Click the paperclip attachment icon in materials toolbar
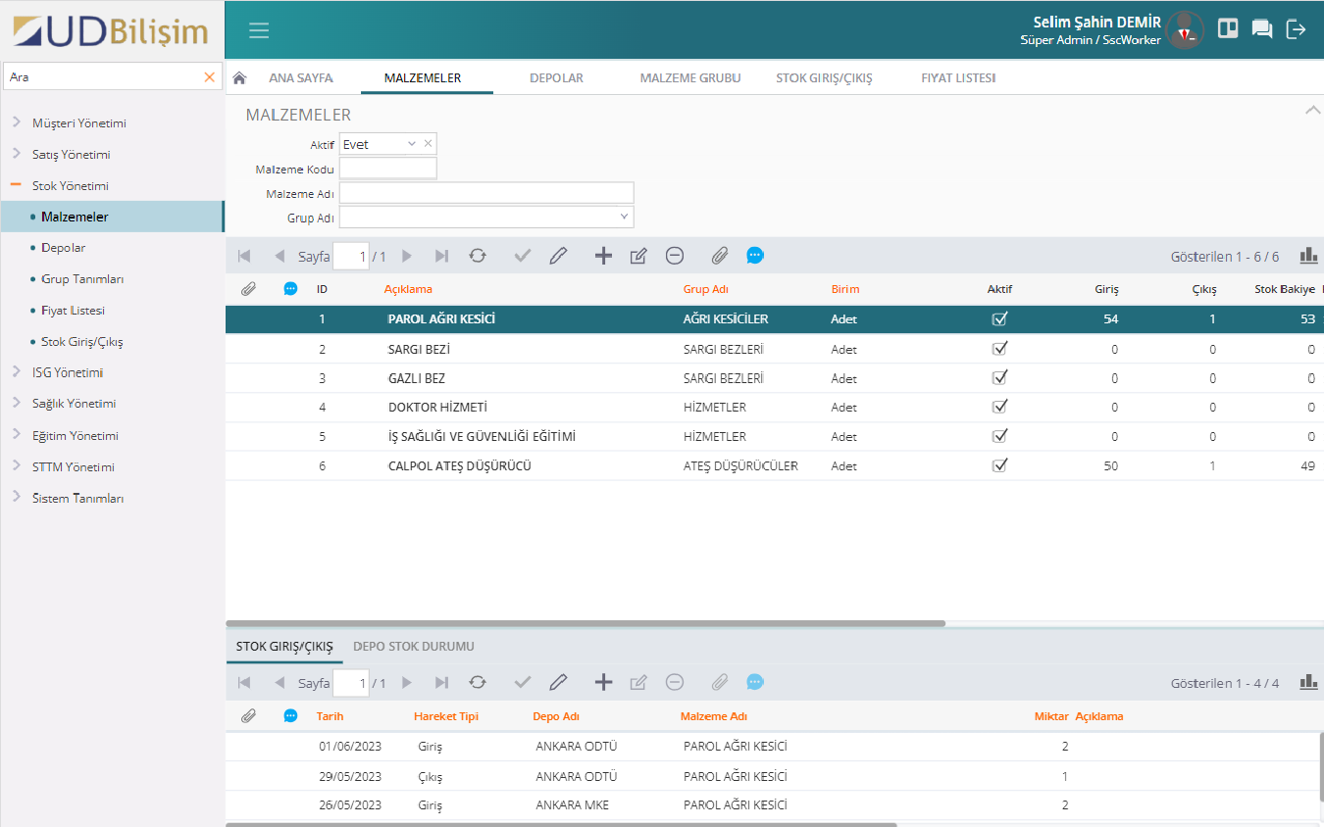 point(719,256)
